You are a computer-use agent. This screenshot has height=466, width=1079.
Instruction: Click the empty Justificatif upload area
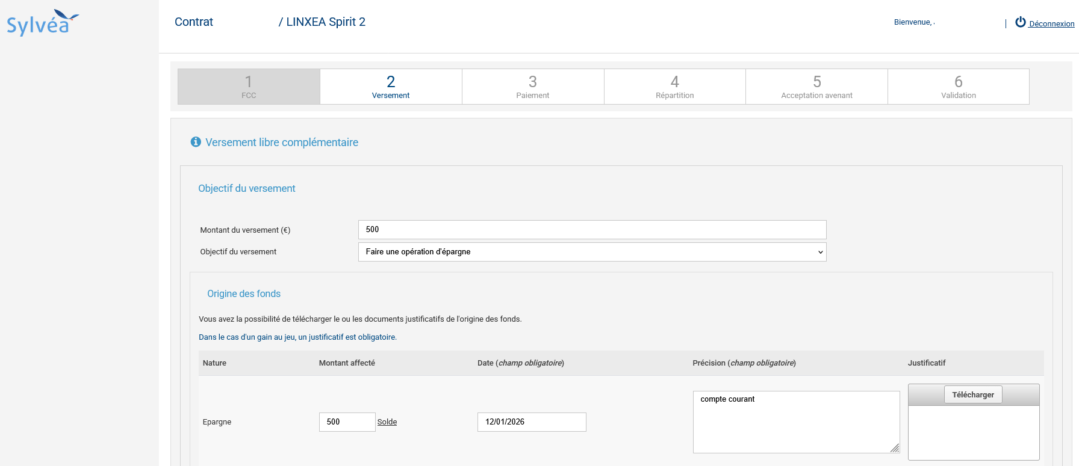(x=973, y=432)
